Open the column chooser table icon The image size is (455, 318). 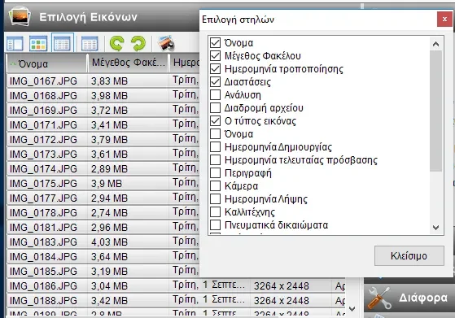pyautogui.click(x=90, y=44)
